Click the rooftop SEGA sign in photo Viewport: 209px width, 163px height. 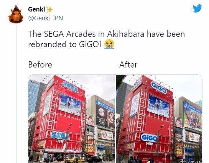pyautogui.click(x=70, y=87)
